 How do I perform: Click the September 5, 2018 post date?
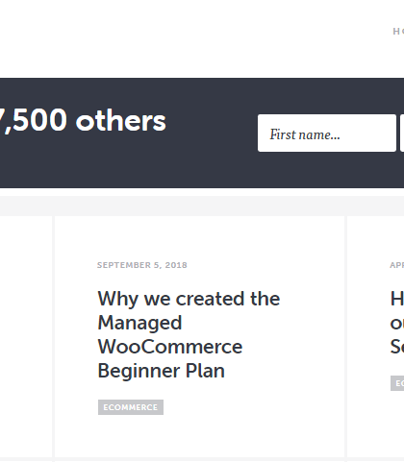(x=142, y=265)
